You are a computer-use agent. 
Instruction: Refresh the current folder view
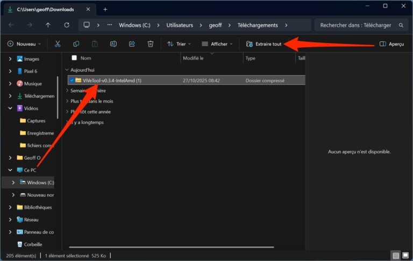[67, 25]
